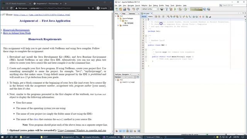
Task: Click the Debug Project icon
Action: (180, 9)
